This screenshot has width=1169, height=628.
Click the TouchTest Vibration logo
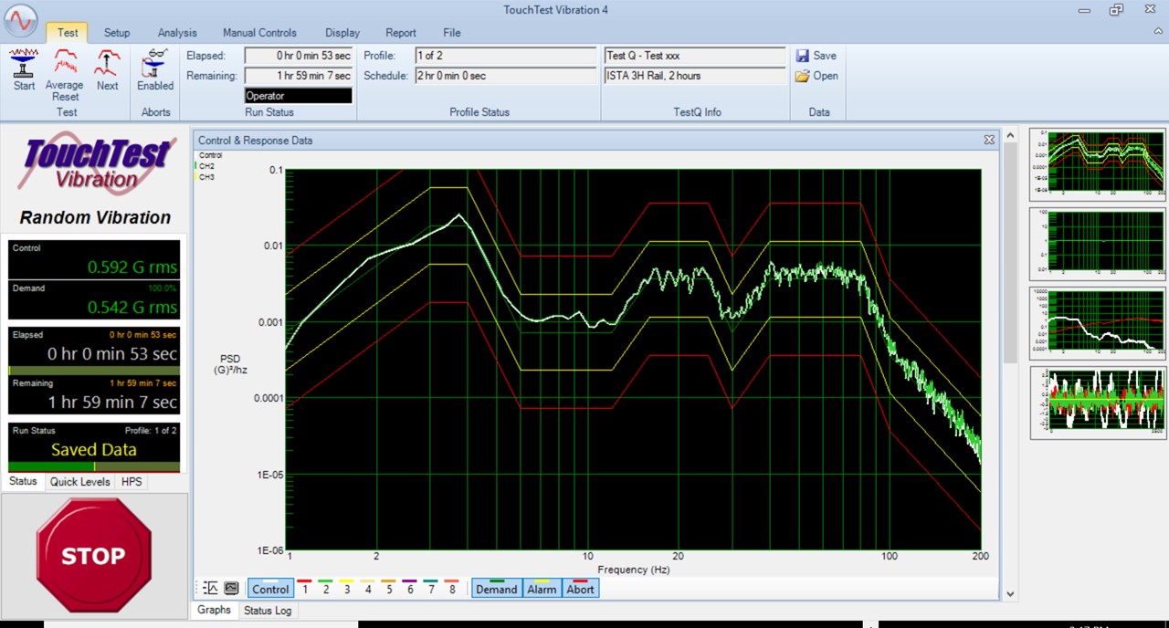pyautogui.click(x=95, y=164)
